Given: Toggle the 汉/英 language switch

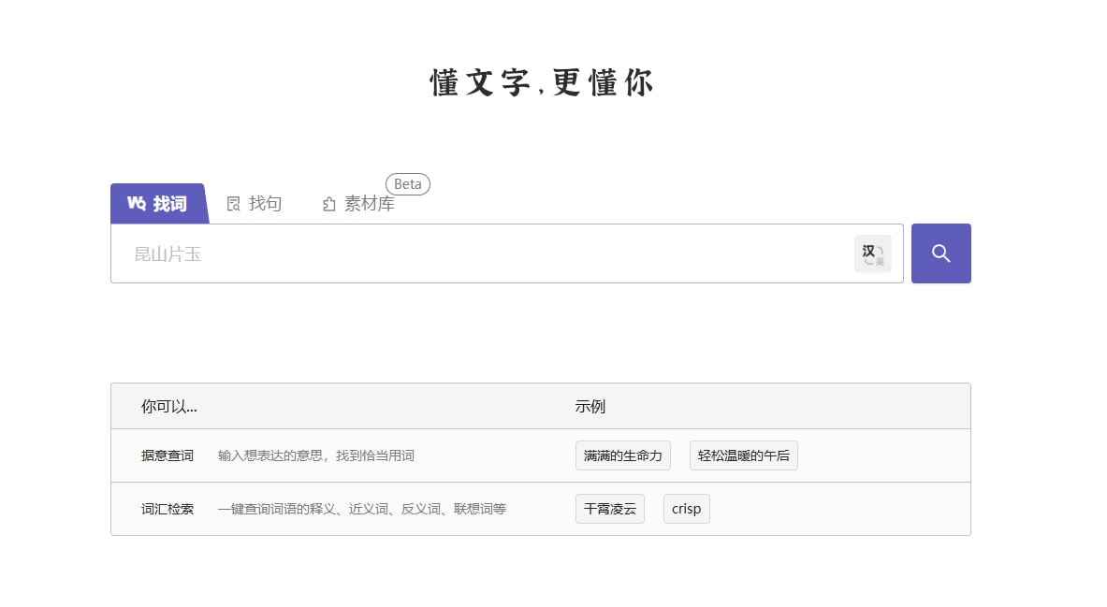Looking at the screenshot, I should (x=872, y=253).
